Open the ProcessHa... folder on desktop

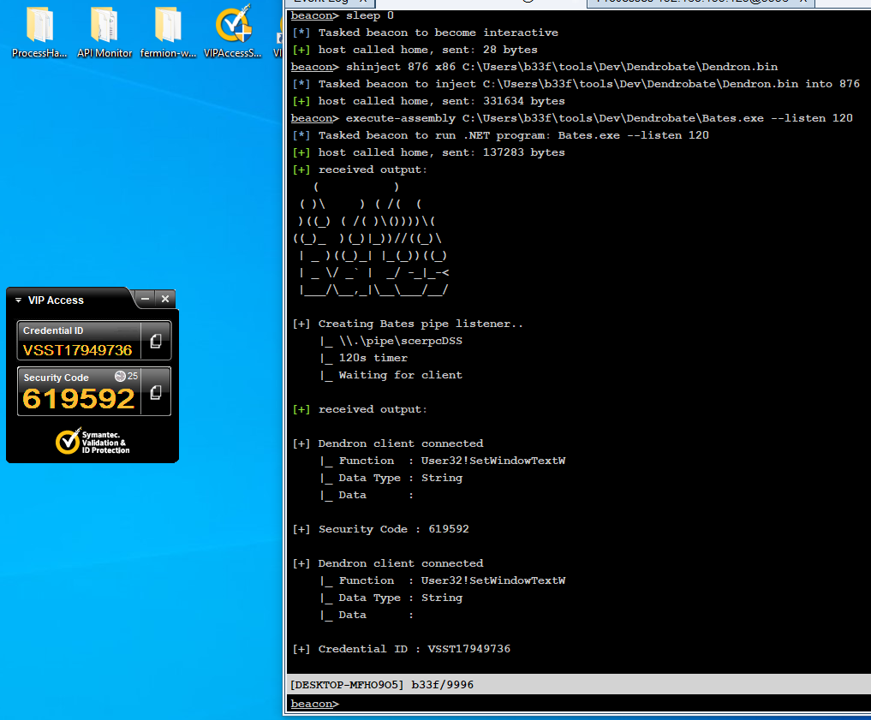[39, 32]
